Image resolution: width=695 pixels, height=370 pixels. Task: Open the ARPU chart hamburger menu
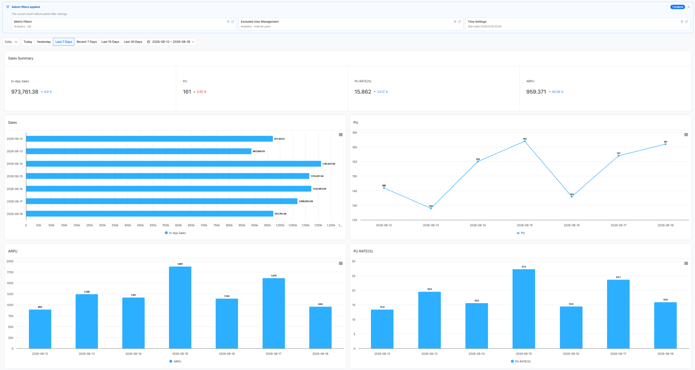[x=341, y=263]
